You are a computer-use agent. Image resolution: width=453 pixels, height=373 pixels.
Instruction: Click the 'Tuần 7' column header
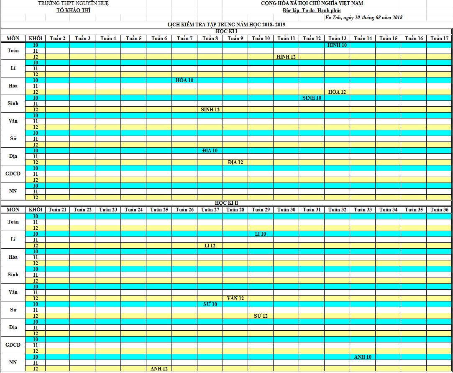184,39
